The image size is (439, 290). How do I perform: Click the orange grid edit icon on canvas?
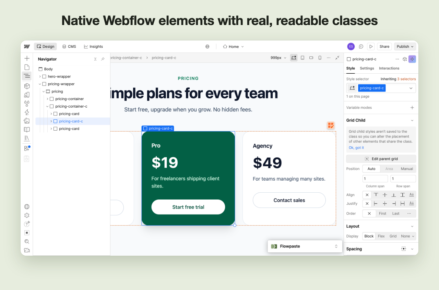331,125
